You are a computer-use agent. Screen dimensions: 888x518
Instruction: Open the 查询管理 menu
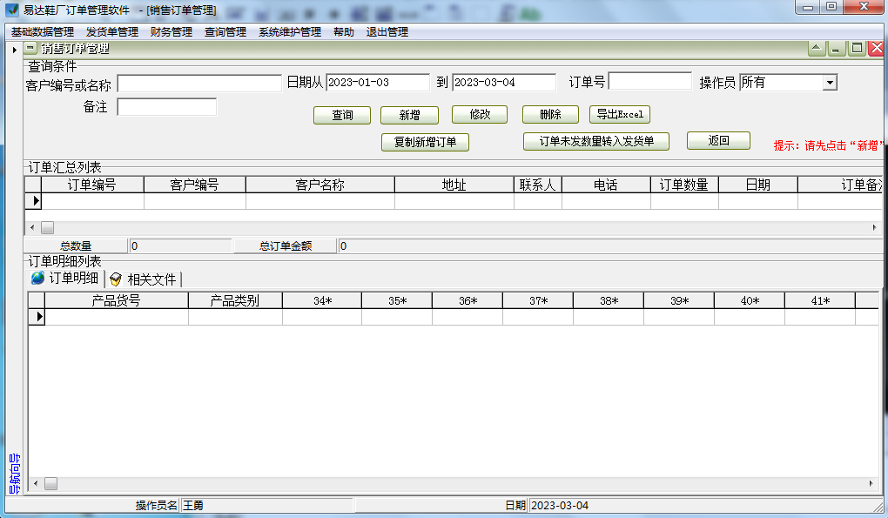pos(225,32)
